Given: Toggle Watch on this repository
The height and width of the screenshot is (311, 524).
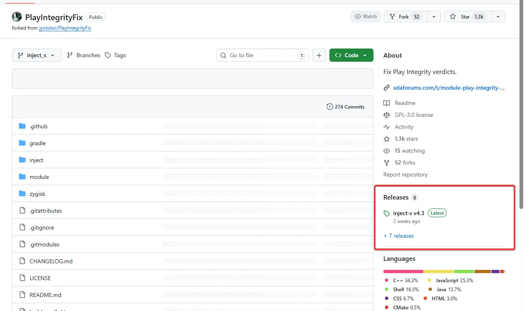Looking at the screenshot, I should tap(365, 16).
